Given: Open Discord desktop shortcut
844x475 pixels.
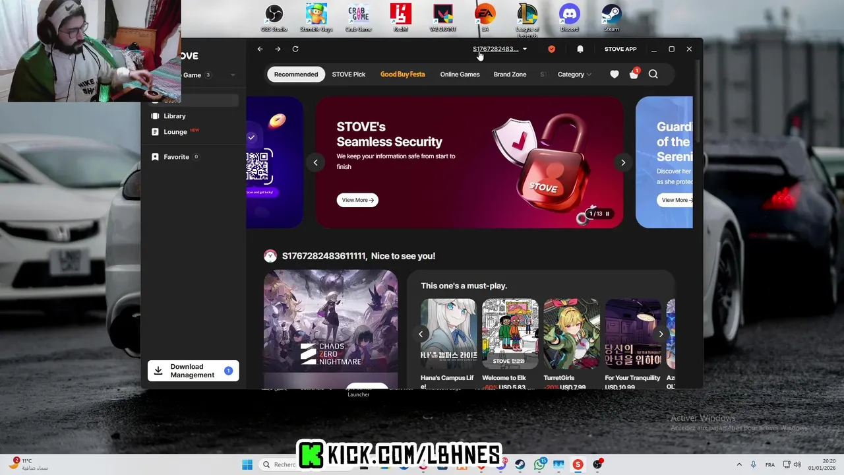Looking at the screenshot, I should (570, 18).
